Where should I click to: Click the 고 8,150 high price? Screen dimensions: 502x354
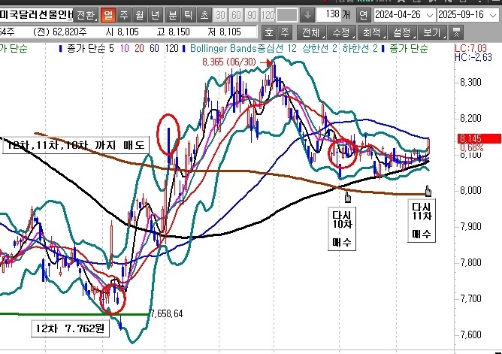point(174,32)
